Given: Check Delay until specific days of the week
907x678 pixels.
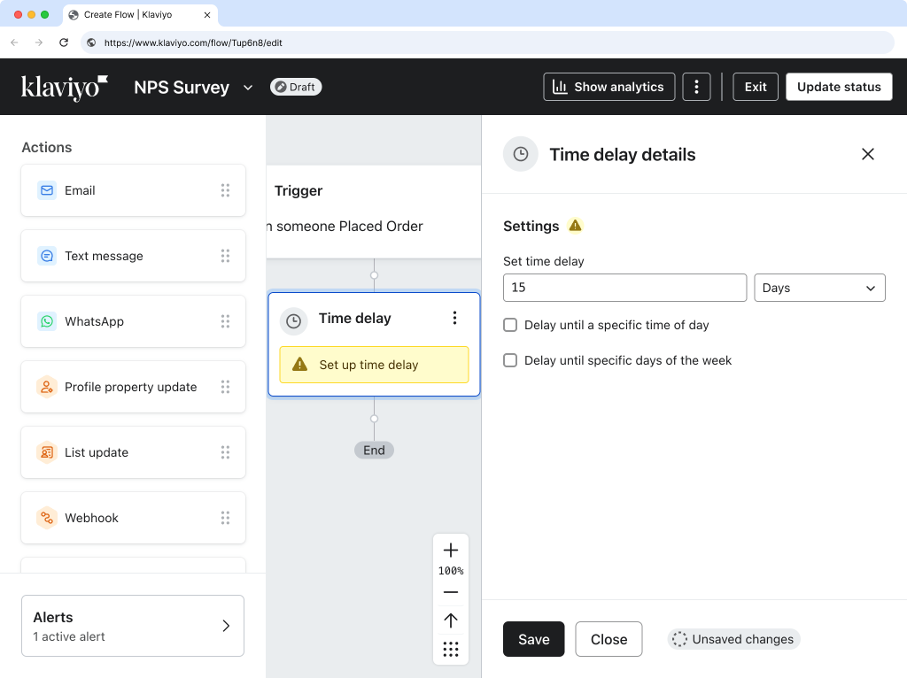Looking at the screenshot, I should 510,360.
